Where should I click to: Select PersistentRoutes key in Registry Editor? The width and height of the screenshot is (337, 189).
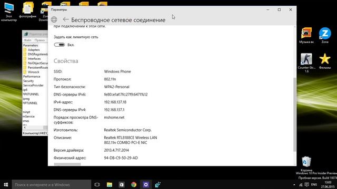coord(37,68)
